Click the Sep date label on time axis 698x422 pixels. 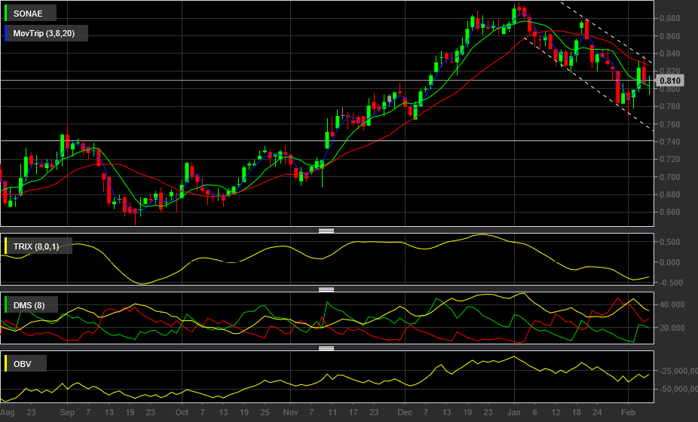point(67,412)
